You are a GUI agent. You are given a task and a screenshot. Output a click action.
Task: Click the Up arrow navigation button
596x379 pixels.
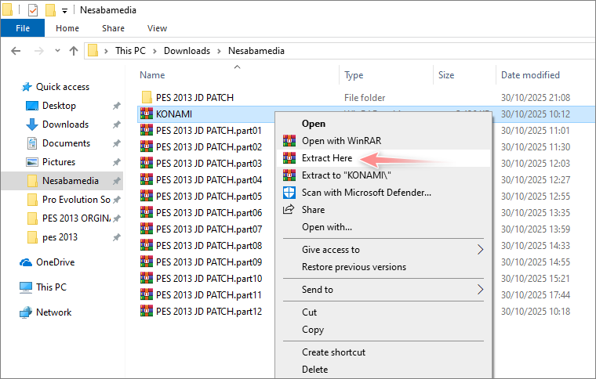74,51
